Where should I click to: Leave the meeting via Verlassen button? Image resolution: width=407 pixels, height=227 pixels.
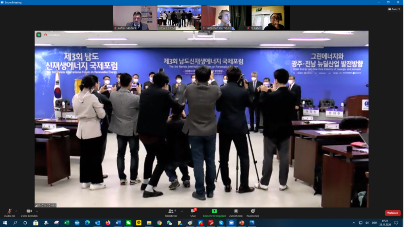click(x=392, y=213)
